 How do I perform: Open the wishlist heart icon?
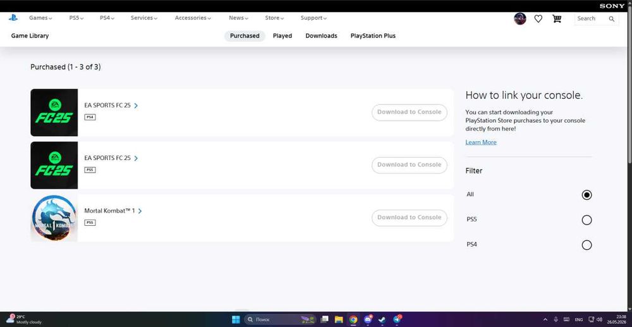pos(538,18)
